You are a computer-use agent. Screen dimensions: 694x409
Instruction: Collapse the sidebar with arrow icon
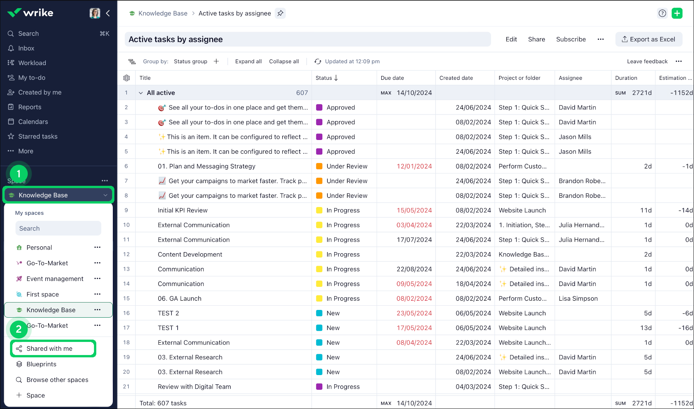[108, 13]
